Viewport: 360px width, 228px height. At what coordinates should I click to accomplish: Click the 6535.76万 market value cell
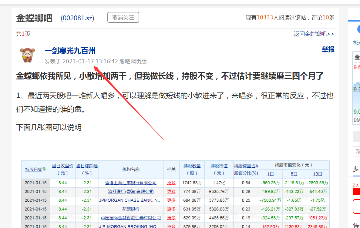pos(219,192)
